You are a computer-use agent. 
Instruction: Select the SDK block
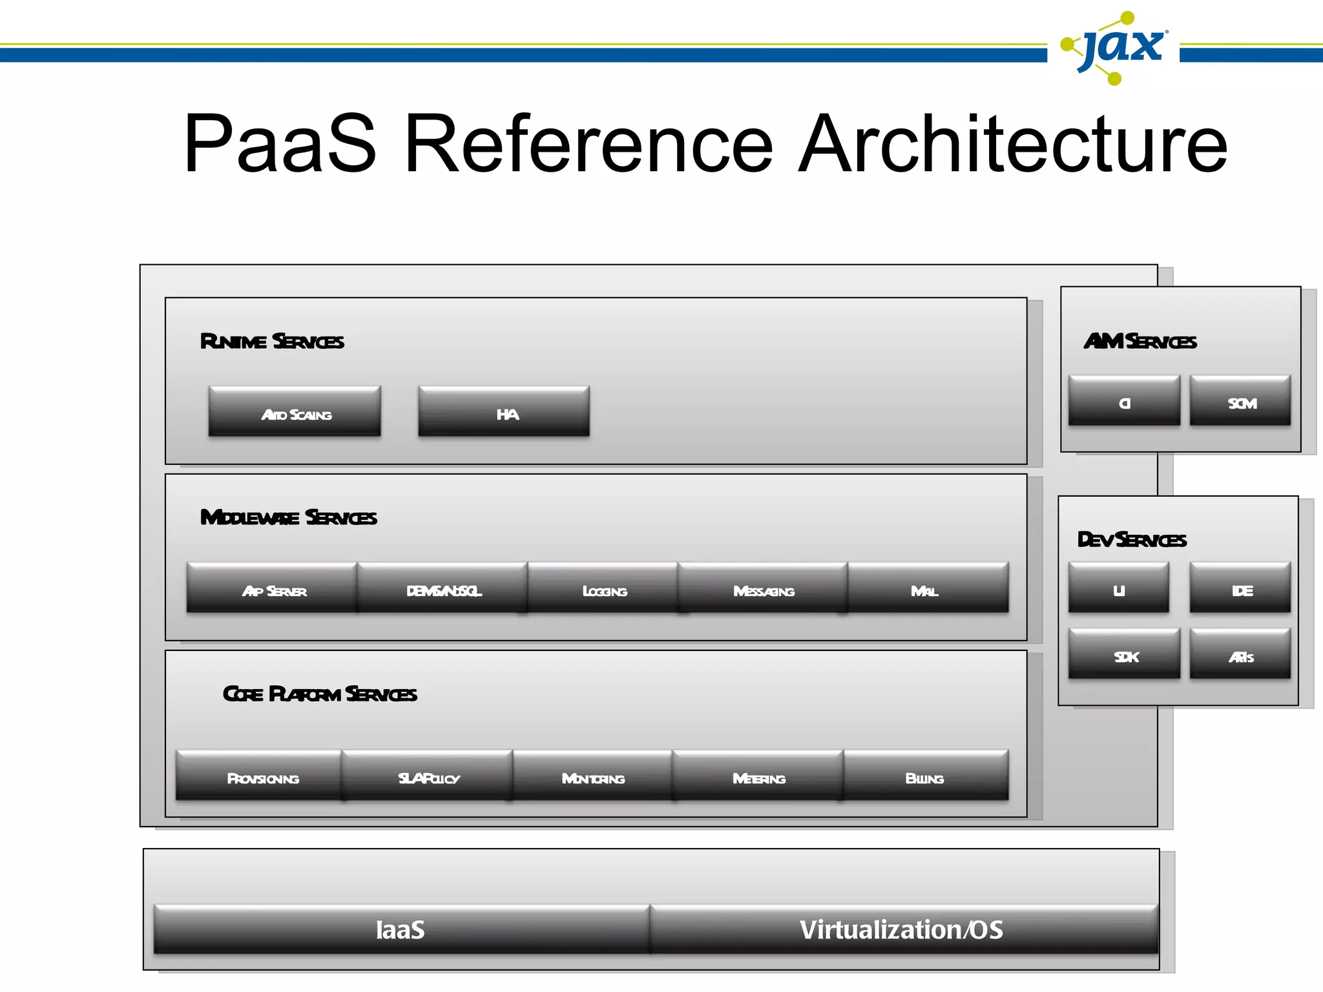(x=1124, y=654)
